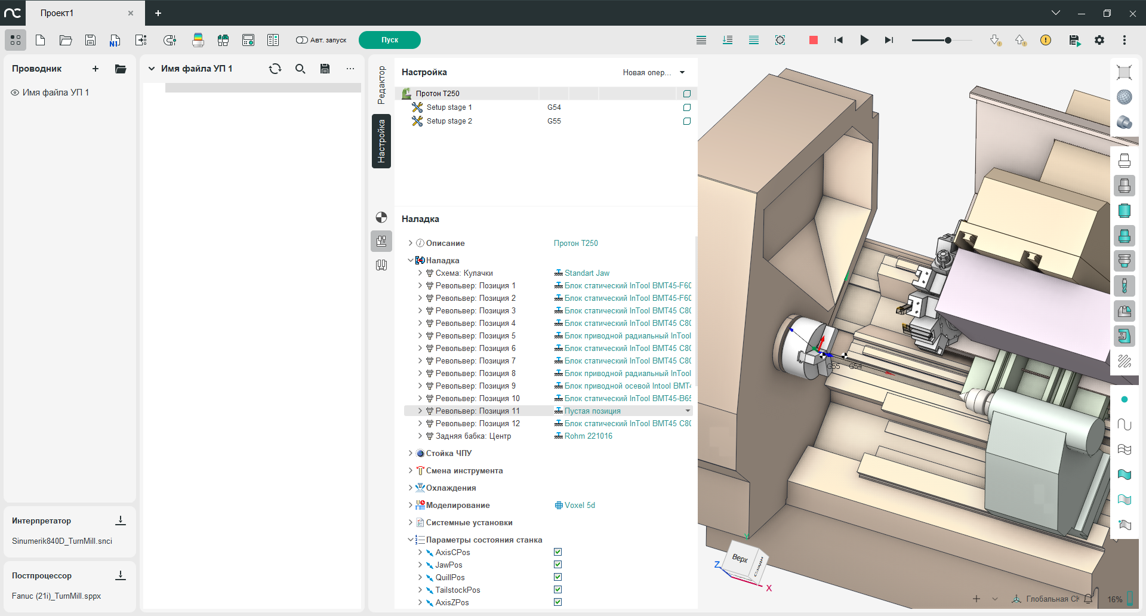Click the red stop simulation button

pyautogui.click(x=813, y=40)
